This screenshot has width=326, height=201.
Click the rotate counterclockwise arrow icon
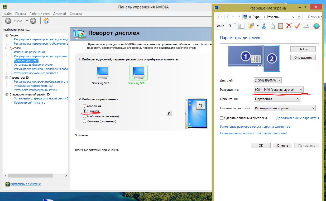pyautogui.click(x=169, y=114)
